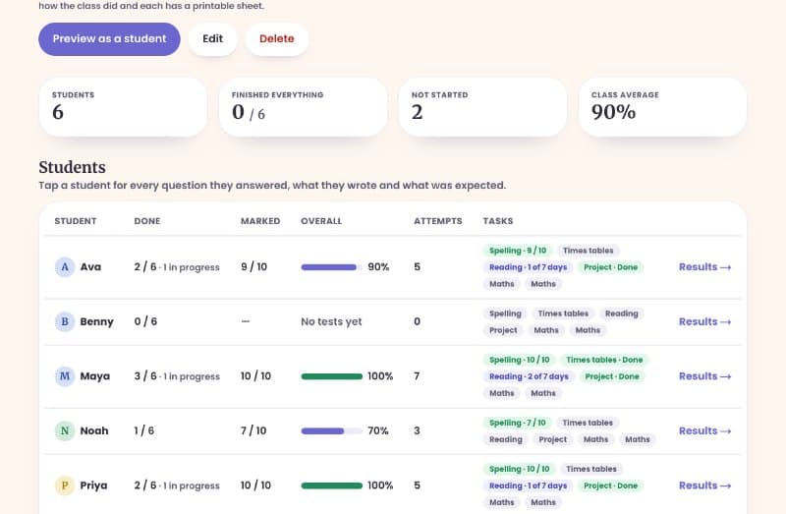Click Noah's 'Reading' tag

pyautogui.click(x=505, y=439)
